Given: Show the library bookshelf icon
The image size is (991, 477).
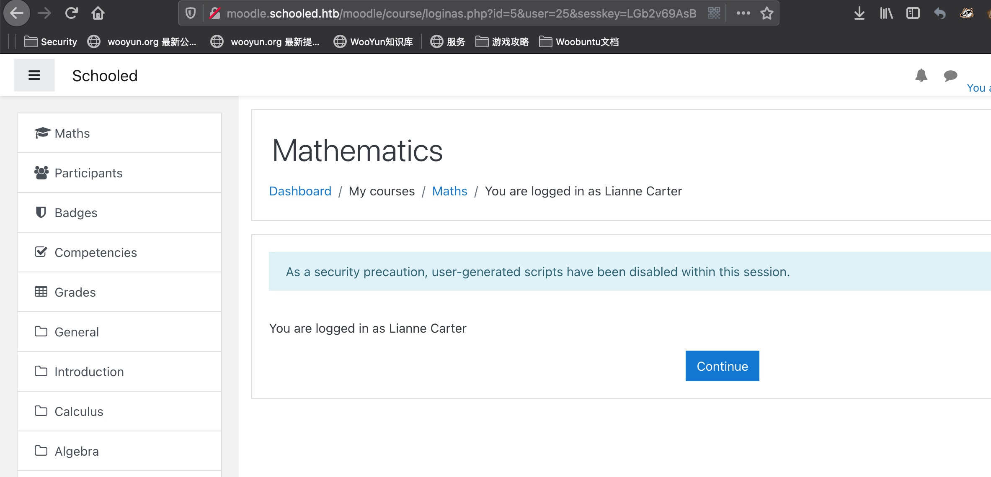Looking at the screenshot, I should click(886, 13).
